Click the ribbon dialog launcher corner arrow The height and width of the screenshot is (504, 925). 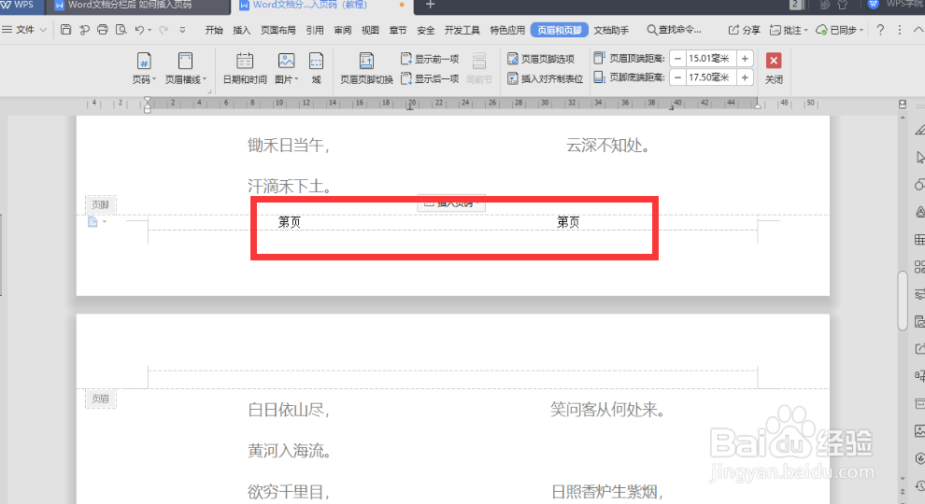coord(209,91)
